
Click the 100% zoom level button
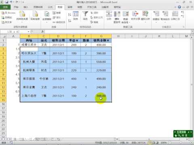pos(164,143)
